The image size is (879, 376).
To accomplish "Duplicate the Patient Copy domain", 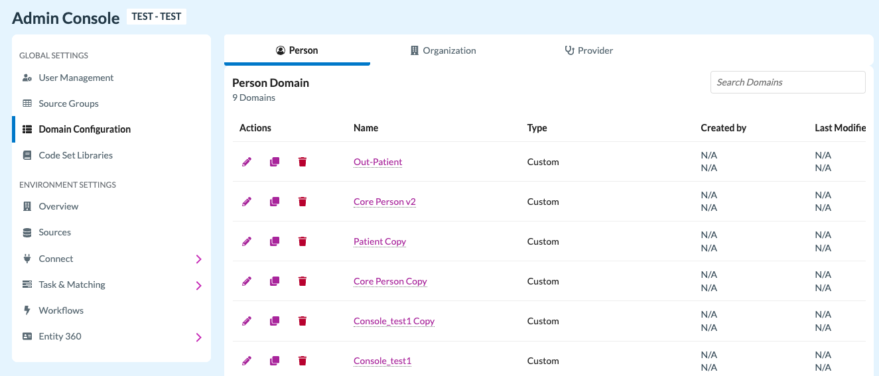I will tap(275, 241).
